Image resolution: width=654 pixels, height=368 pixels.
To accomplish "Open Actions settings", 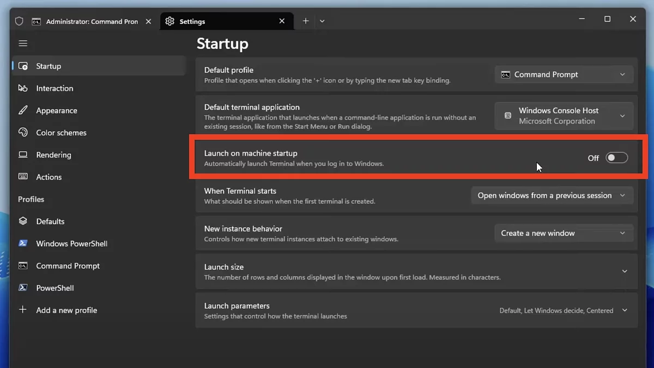I will click(x=99, y=177).
